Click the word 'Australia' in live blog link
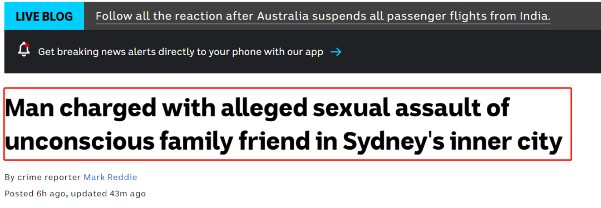The image size is (601, 208). tap(283, 17)
